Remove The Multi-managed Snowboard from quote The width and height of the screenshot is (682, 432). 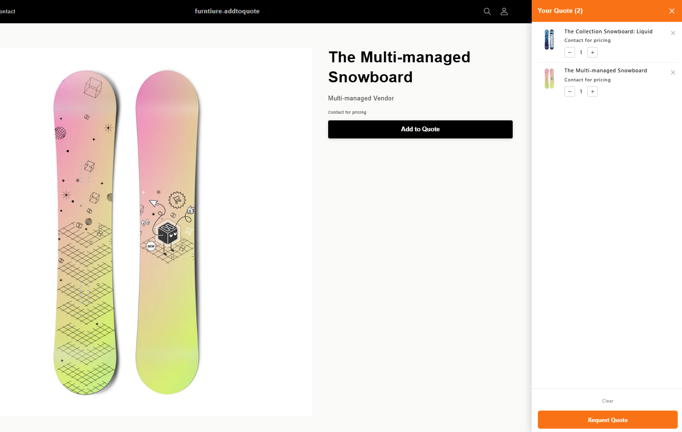pyautogui.click(x=673, y=72)
